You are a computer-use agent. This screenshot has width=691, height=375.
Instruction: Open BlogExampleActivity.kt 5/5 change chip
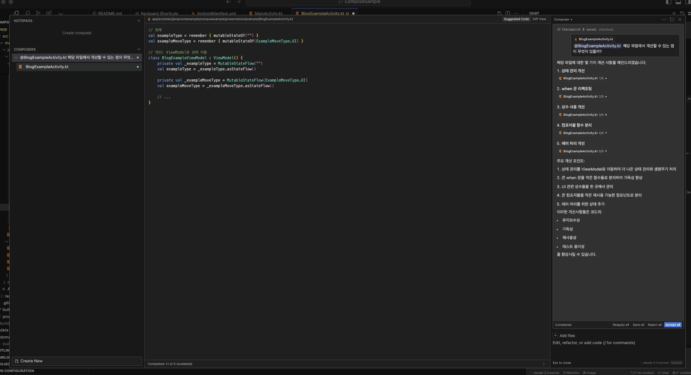coord(582,151)
